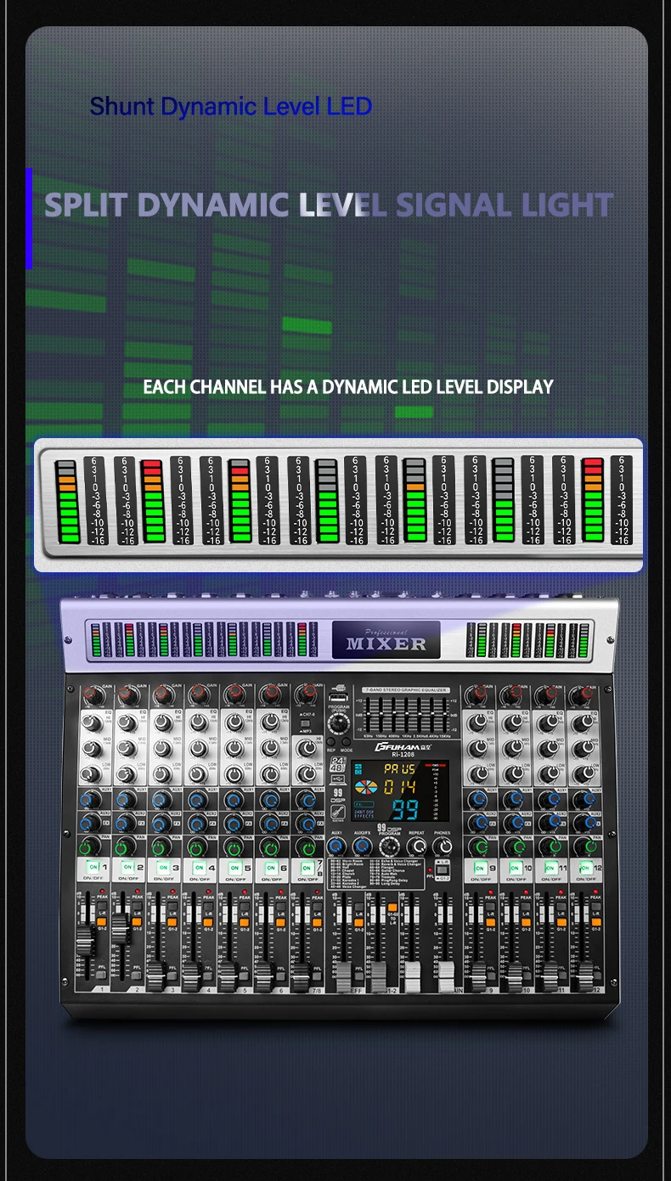The height and width of the screenshot is (1181, 671).
Task: Click the PHONES volume knob
Action: 443,846
